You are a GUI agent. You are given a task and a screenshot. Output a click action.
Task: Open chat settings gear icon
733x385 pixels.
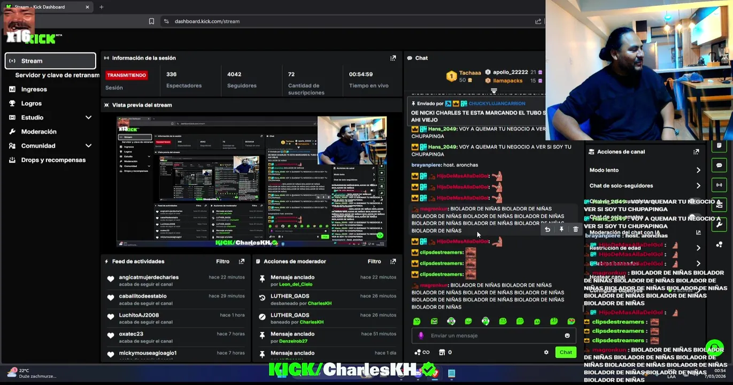[x=546, y=352]
